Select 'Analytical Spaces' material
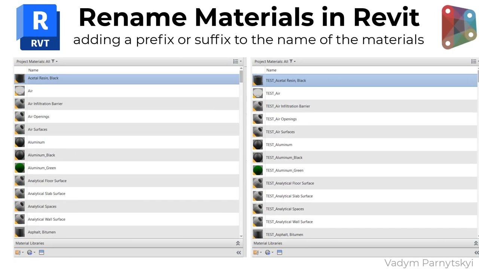479x269 pixels. click(x=126, y=206)
